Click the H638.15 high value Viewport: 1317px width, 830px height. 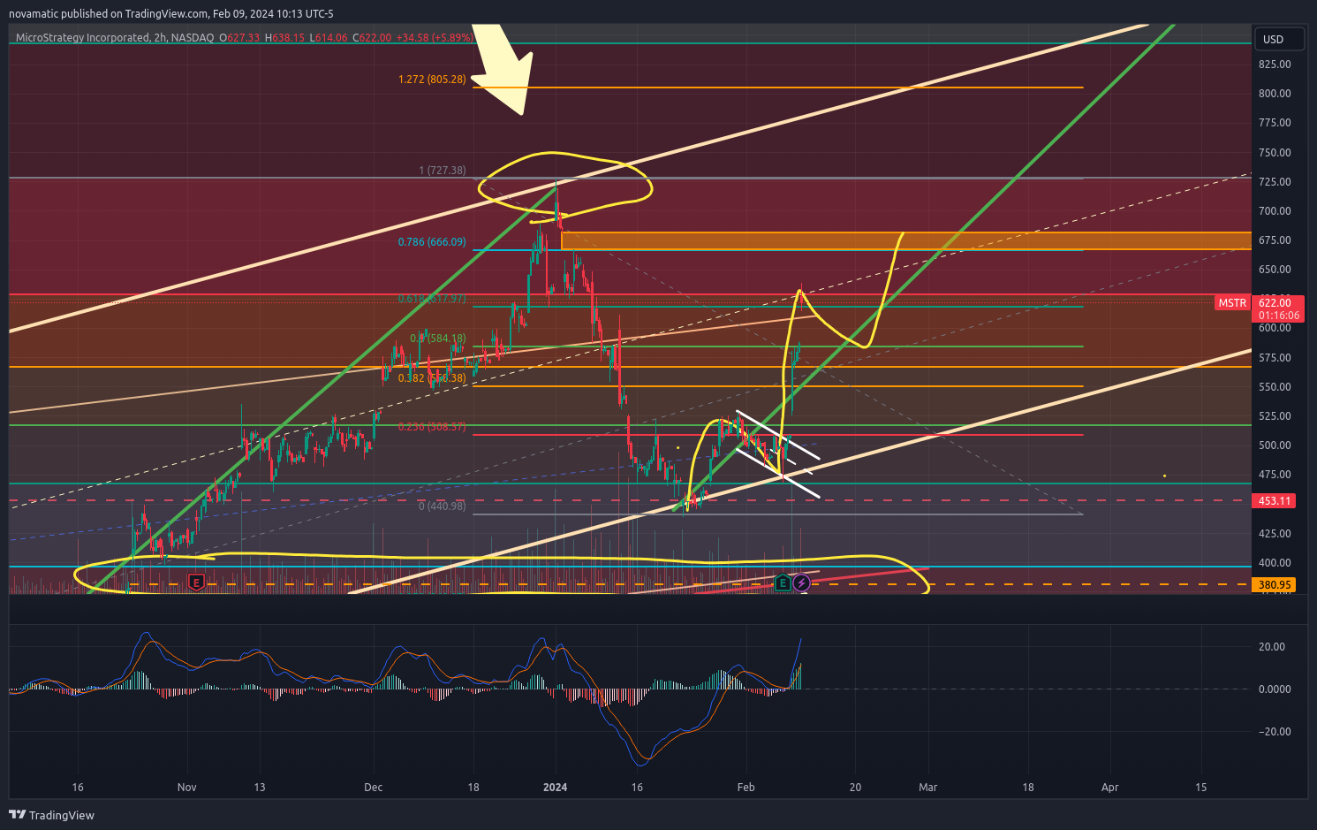pyautogui.click(x=285, y=38)
